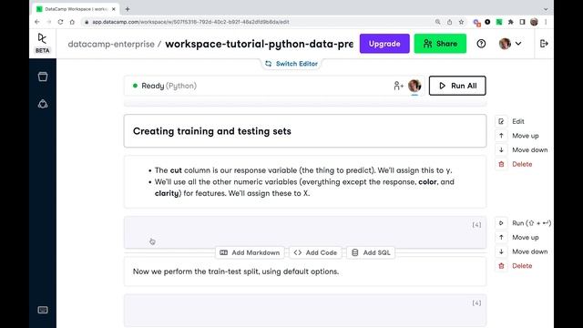Click Add Markdown button
Image resolution: width=583 pixels, height=328 pixels.
250,252
